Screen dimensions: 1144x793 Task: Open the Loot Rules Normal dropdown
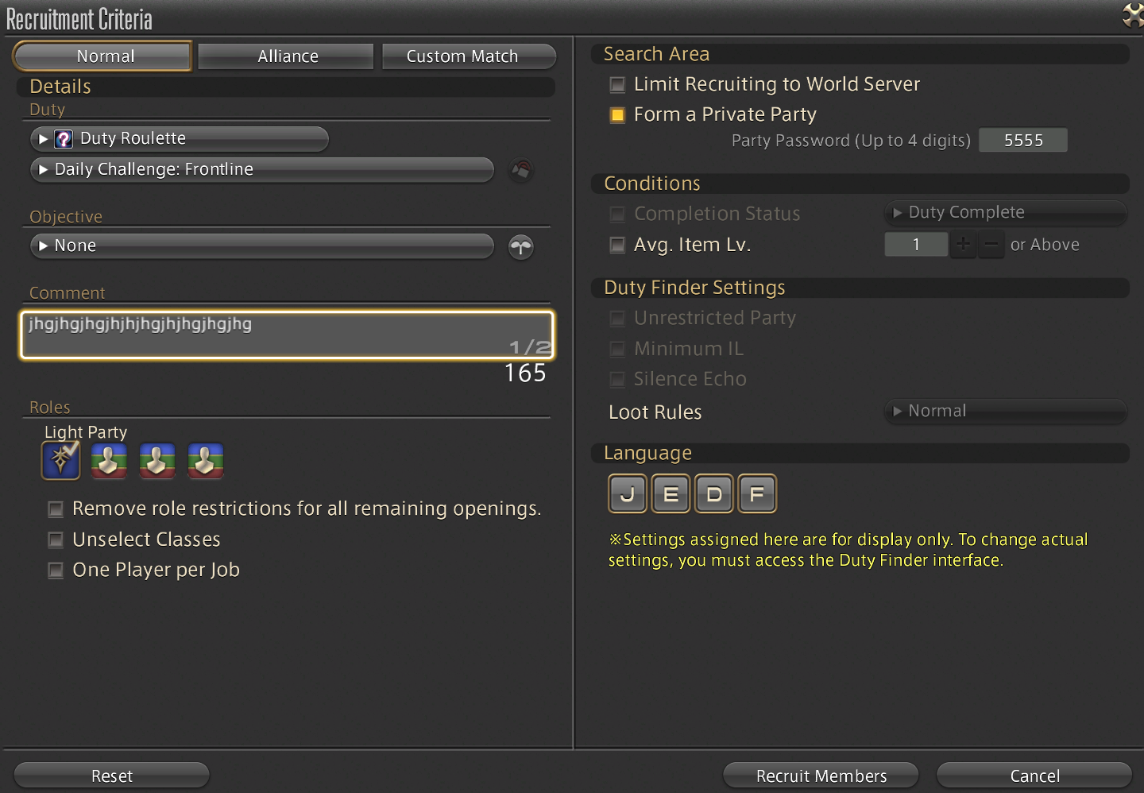(1006, 412)
